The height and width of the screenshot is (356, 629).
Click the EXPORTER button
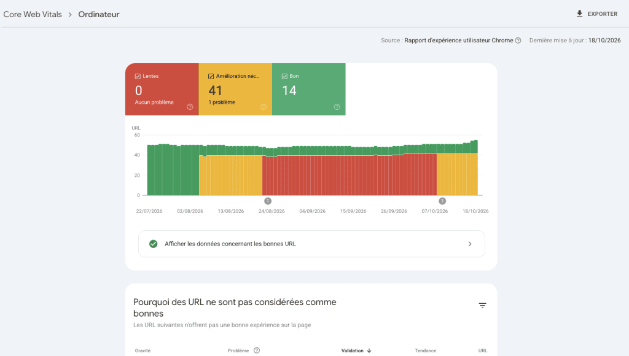coord(597,14)
